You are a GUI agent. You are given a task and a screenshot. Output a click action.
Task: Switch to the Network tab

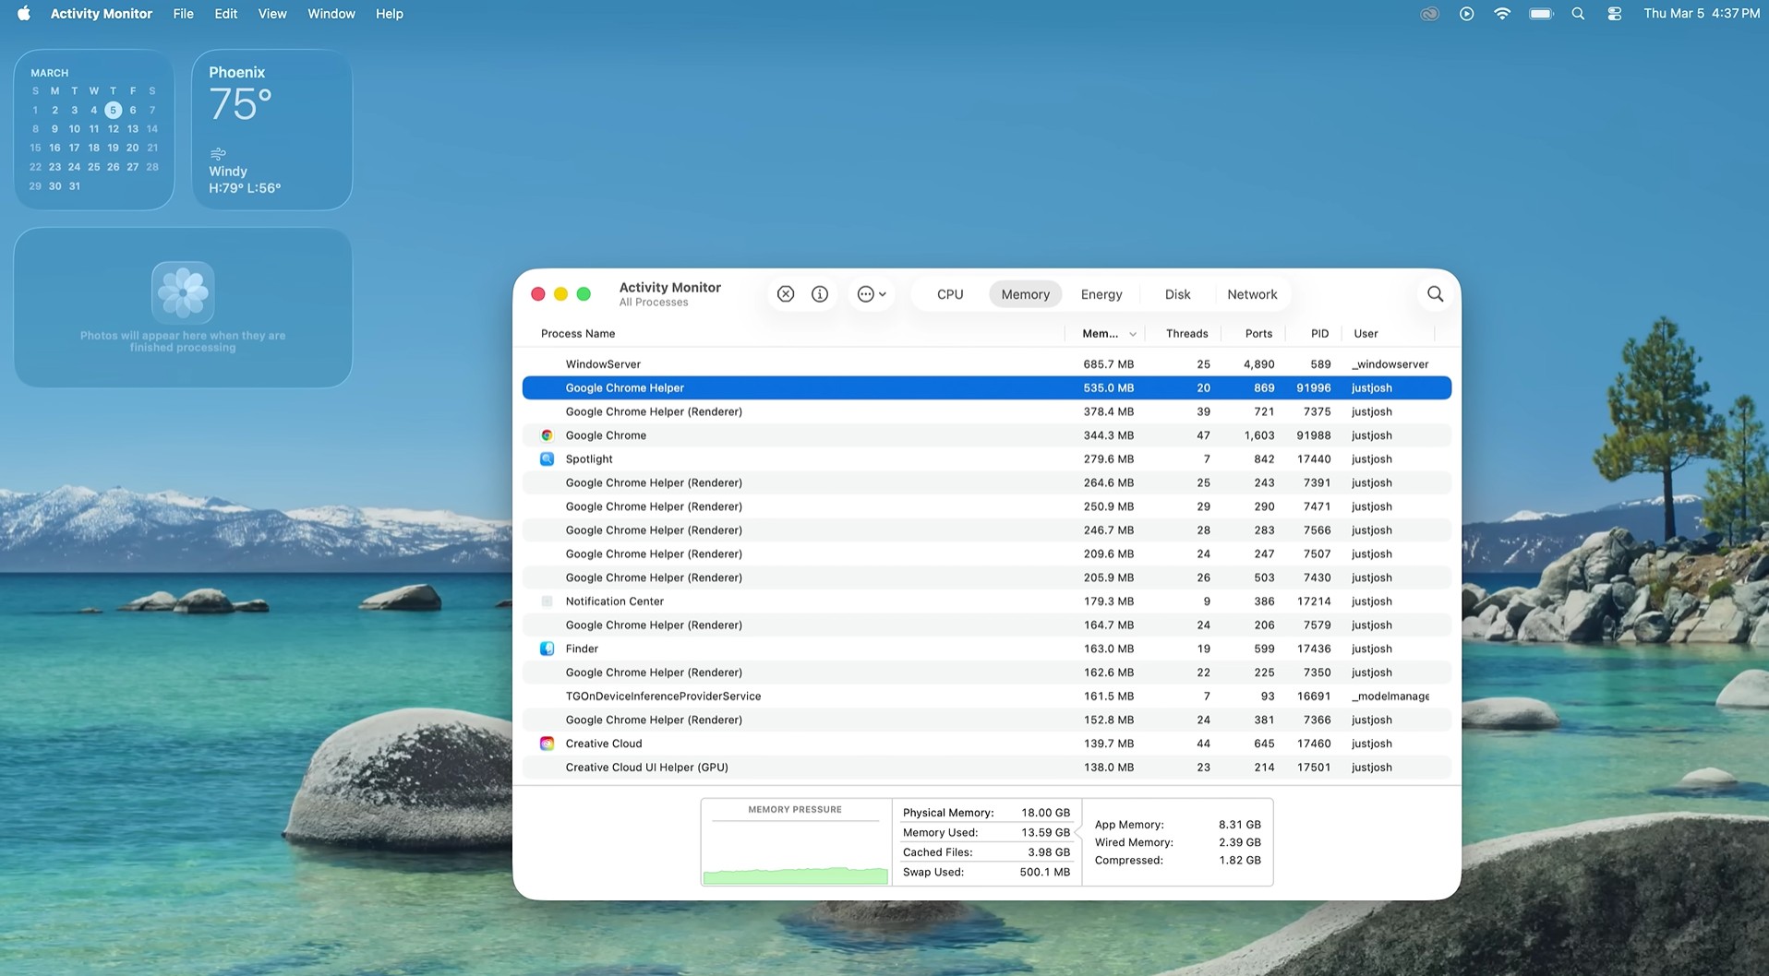pos(1252,293)
